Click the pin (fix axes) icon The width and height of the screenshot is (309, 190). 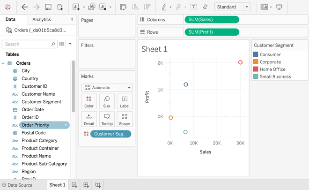[x=205, y=7]
